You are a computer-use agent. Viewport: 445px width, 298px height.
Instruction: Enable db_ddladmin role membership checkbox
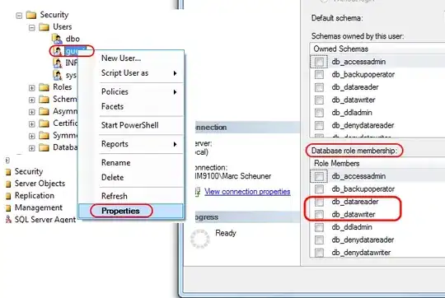coord(319,227)
